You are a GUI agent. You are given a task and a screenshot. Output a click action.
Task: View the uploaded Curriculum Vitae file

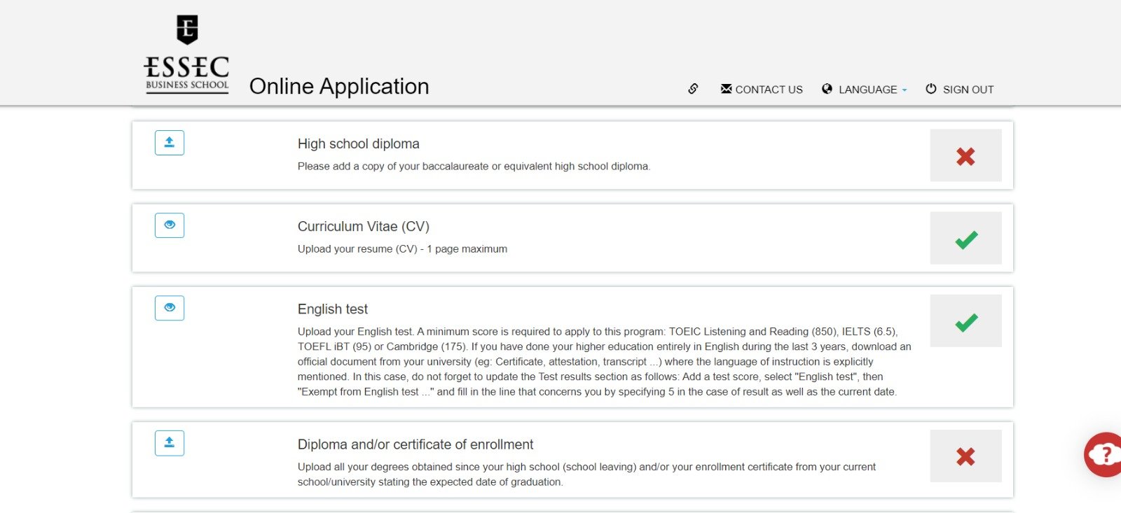pos(170,225)
